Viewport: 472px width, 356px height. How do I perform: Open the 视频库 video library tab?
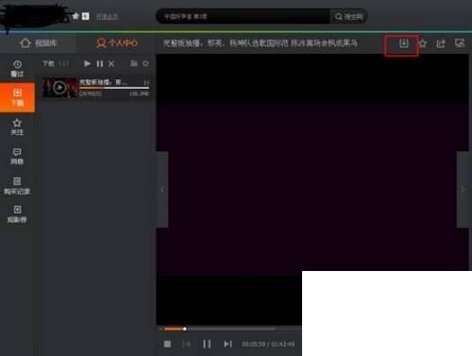click(38, 42)
